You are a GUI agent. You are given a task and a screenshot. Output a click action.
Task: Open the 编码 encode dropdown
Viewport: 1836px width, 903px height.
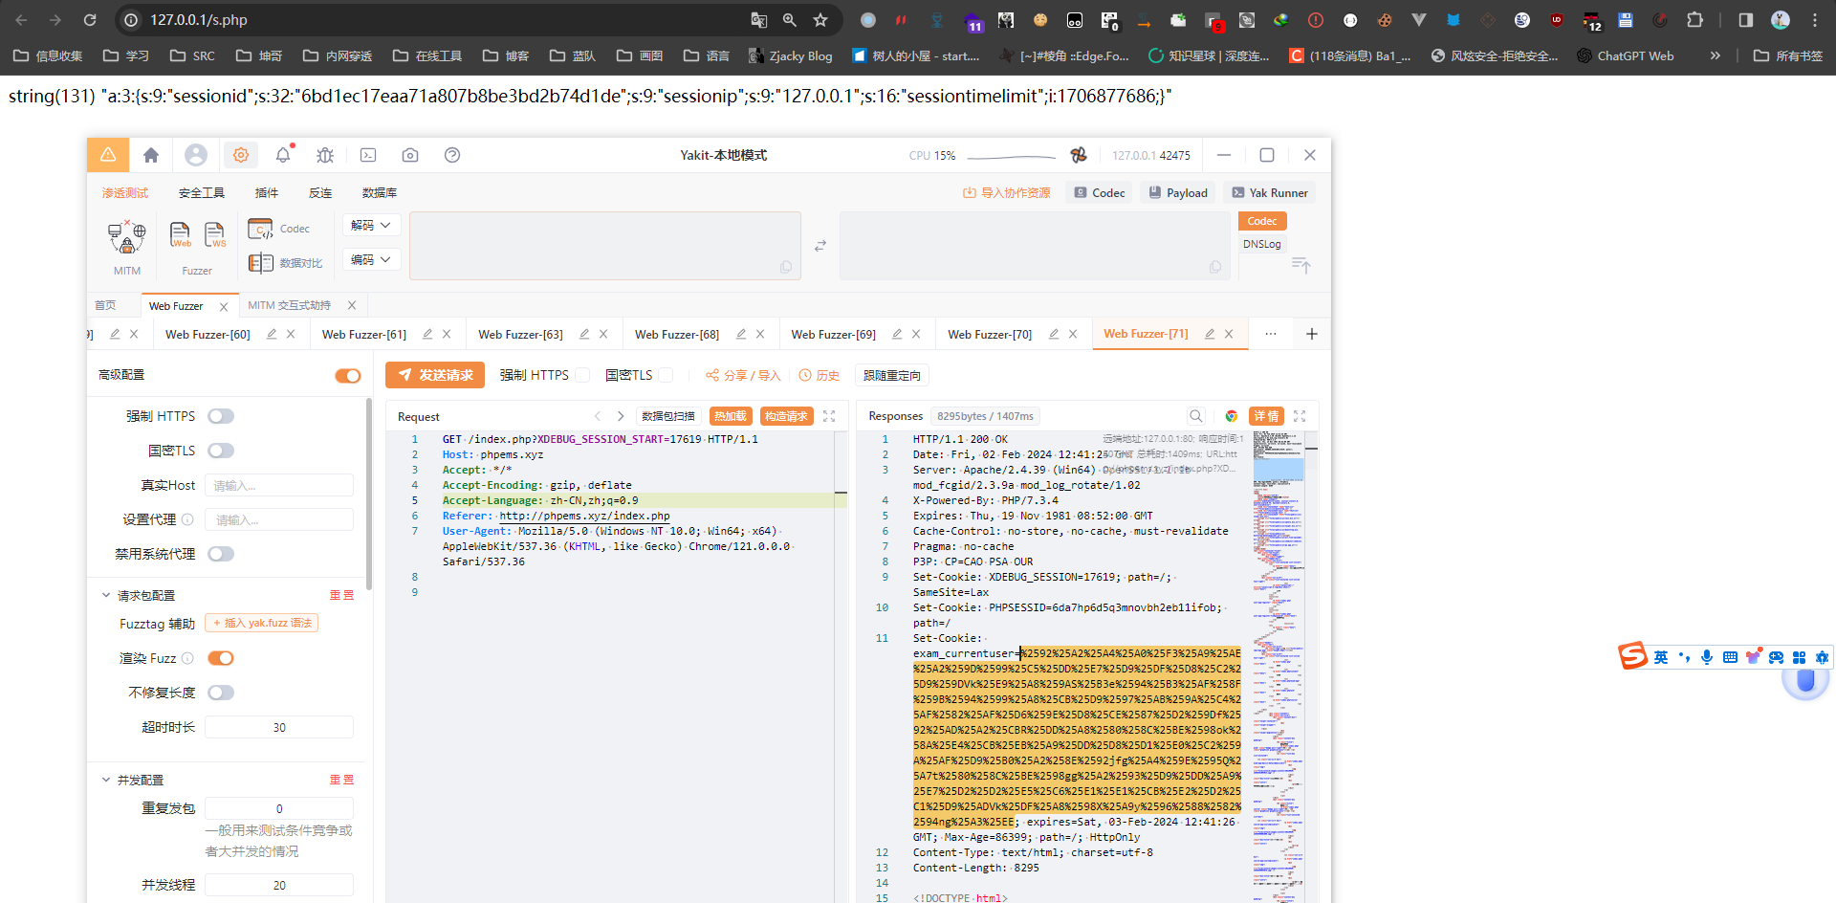[x=371, y=259]
